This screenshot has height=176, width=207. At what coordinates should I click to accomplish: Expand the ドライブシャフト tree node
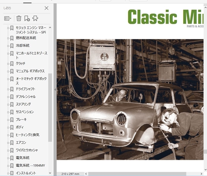(8, 90)
